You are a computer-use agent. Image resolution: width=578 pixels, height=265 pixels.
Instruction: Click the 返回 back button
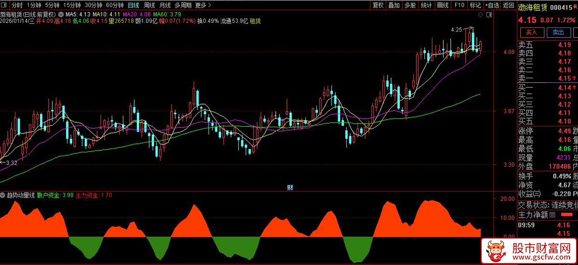509,5
